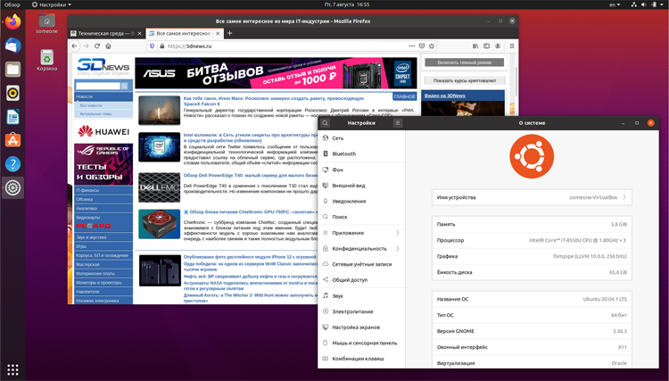The height and width of the screenshot is (381, 669).
Task: Launch Thunderbird mail from the dock
Action: tap(12, 46)
